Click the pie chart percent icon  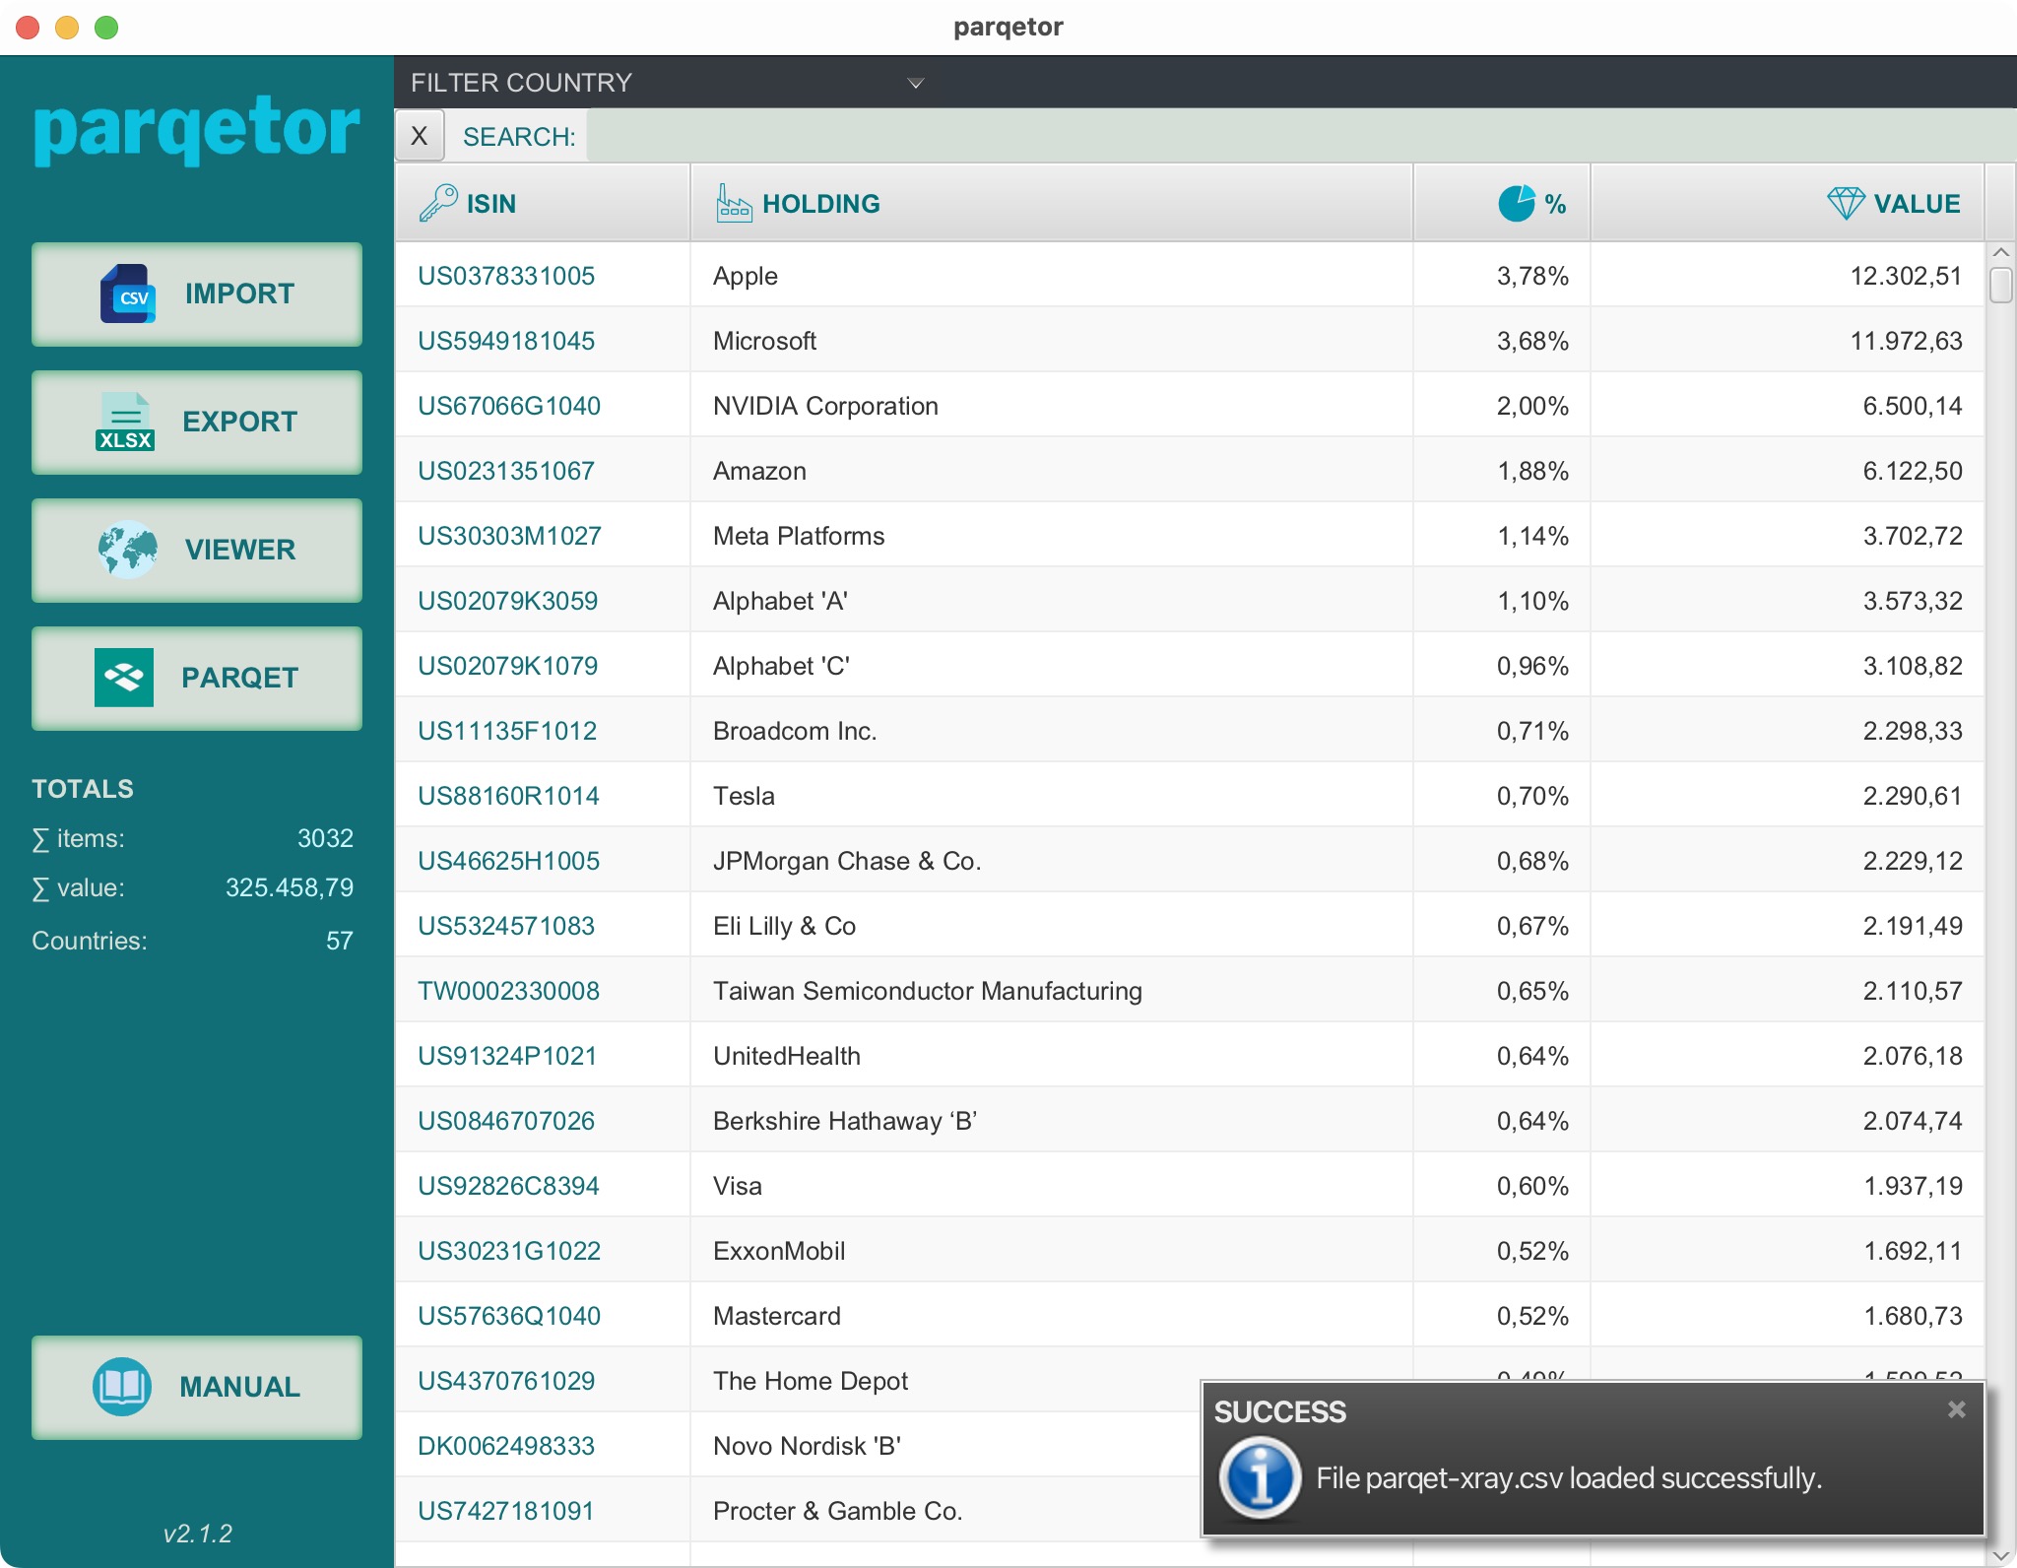tap(1517, 203)
